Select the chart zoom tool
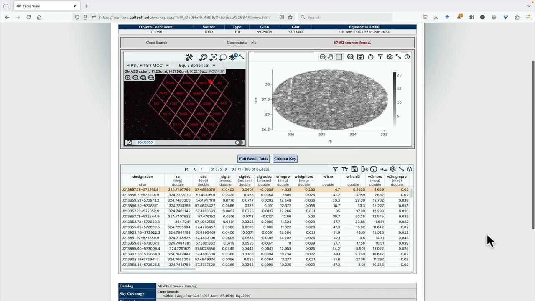This screenshot has width=535, height=301. pyautogui.click(x=323, y=57)
